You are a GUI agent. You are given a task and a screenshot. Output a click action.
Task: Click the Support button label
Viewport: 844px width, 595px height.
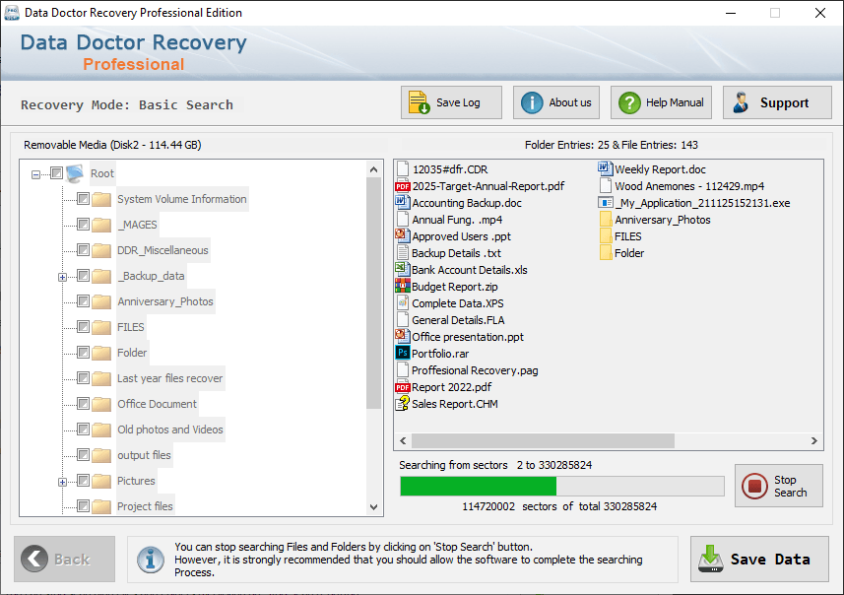[x=784, y=102]
